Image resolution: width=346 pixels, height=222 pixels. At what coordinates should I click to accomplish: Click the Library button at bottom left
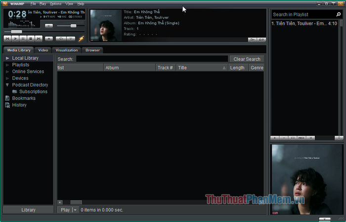tap(28, 210)
